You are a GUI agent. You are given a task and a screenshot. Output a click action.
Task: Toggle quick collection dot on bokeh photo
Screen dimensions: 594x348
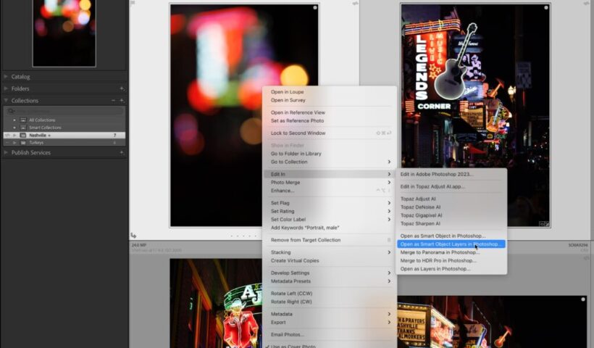click(x=314, y=8)
